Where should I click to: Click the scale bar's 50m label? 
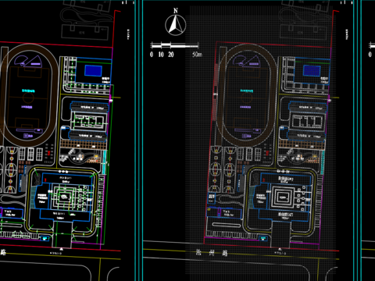(197, 55)
